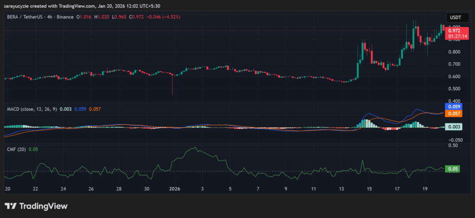Click the 28 date on the time axis

click(119, 189)
